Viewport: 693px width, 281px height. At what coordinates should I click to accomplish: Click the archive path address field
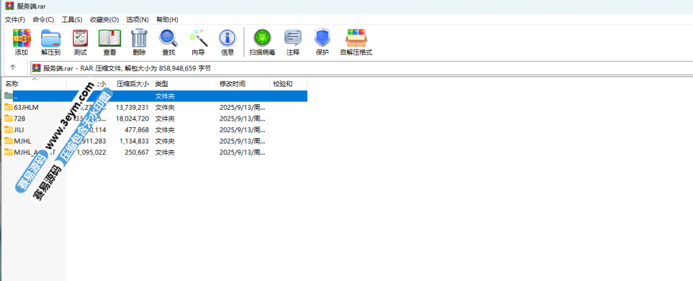(x=338, y=68)
